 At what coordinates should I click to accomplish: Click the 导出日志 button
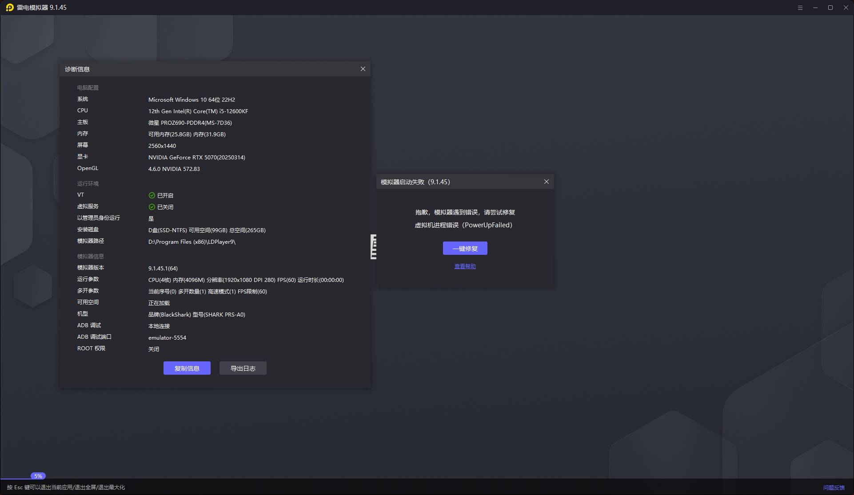tap(243, 368)
